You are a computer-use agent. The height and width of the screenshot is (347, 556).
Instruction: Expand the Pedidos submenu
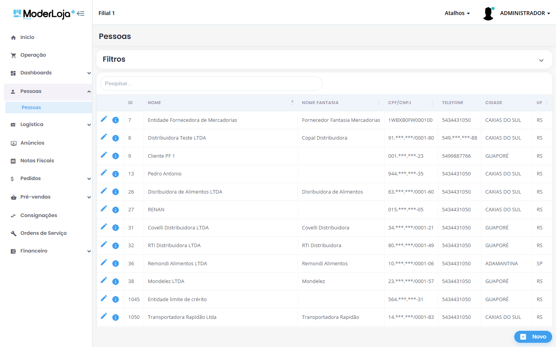point(48,179)
